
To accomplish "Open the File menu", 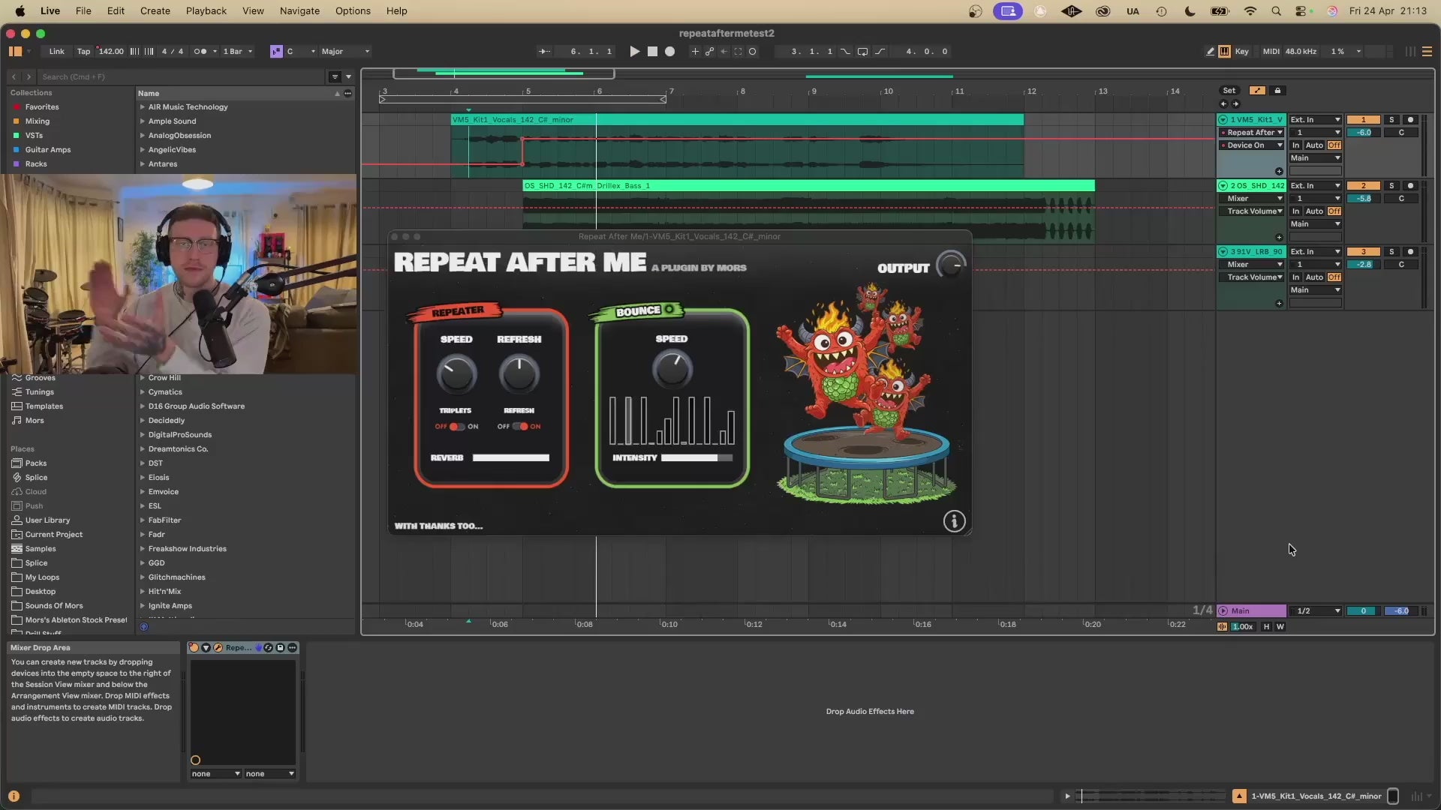I will pyautogui.click(x=83, y=11).
